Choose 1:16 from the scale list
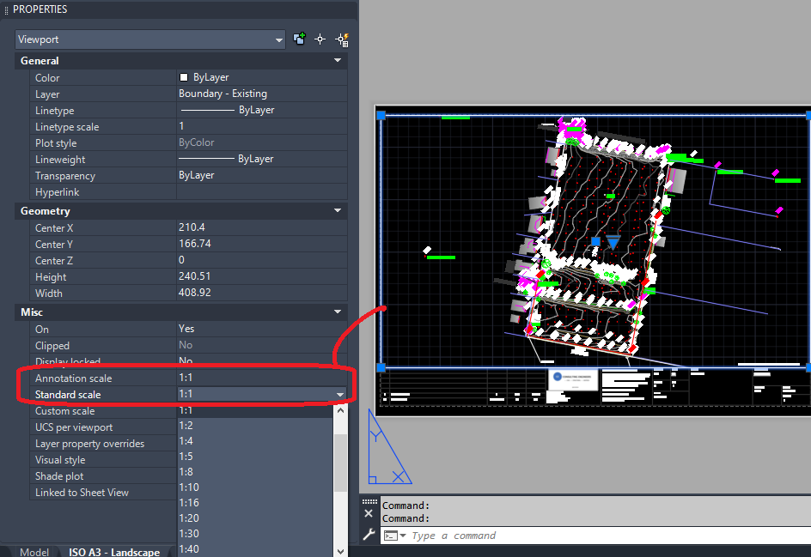The width and height of the screenshot is (811, 557). tap(255, 503)
